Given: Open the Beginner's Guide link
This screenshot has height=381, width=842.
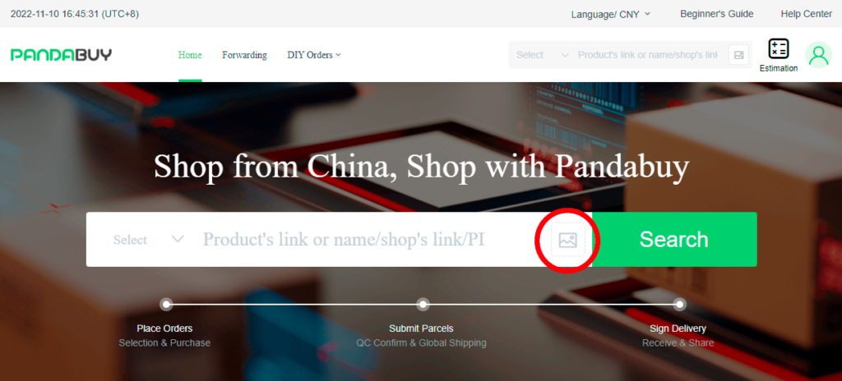Looking at the screenshot, I should coord(717,14).
